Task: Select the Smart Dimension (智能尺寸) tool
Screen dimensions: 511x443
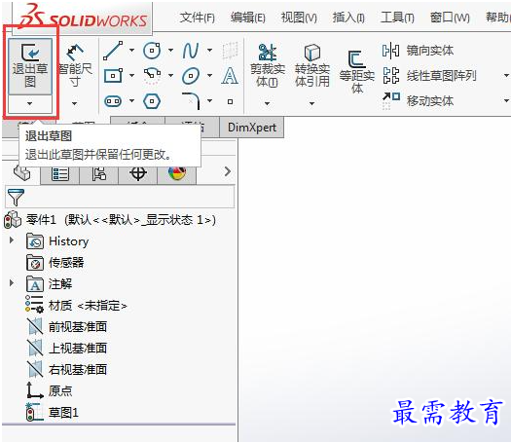Action: tap(75, 66)
